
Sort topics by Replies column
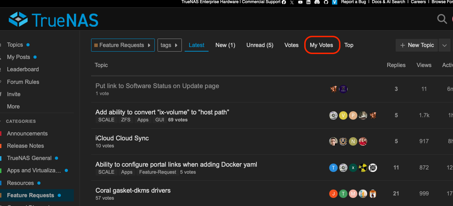point(396,65)
